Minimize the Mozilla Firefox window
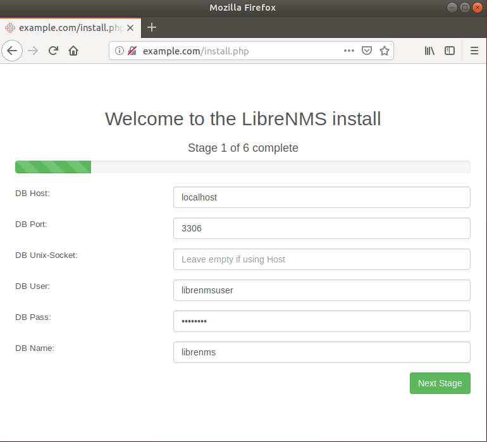 (452, 8)
